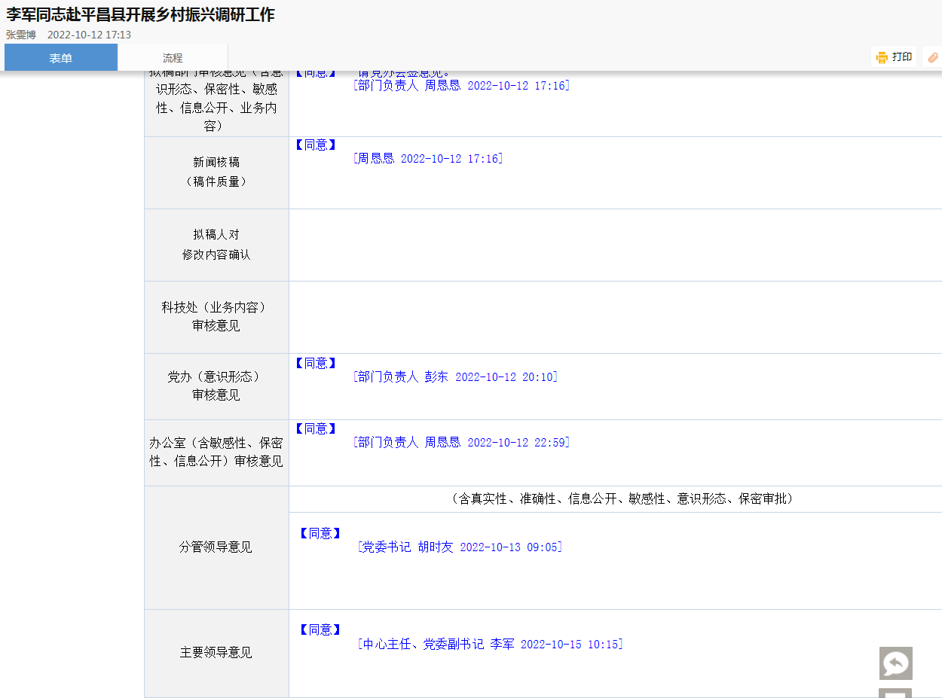
Task: Click the 周恩恳 17:16 signature in 新闻核稿 row
Action: coord(428,158)
